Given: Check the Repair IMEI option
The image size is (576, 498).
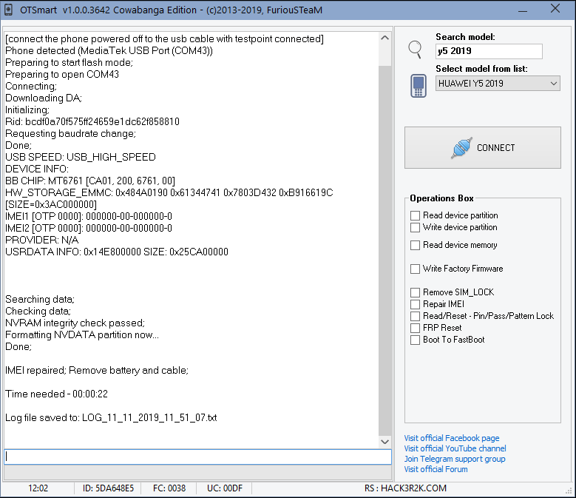Looking at the screenshot, I should click(x=415, y=304).
